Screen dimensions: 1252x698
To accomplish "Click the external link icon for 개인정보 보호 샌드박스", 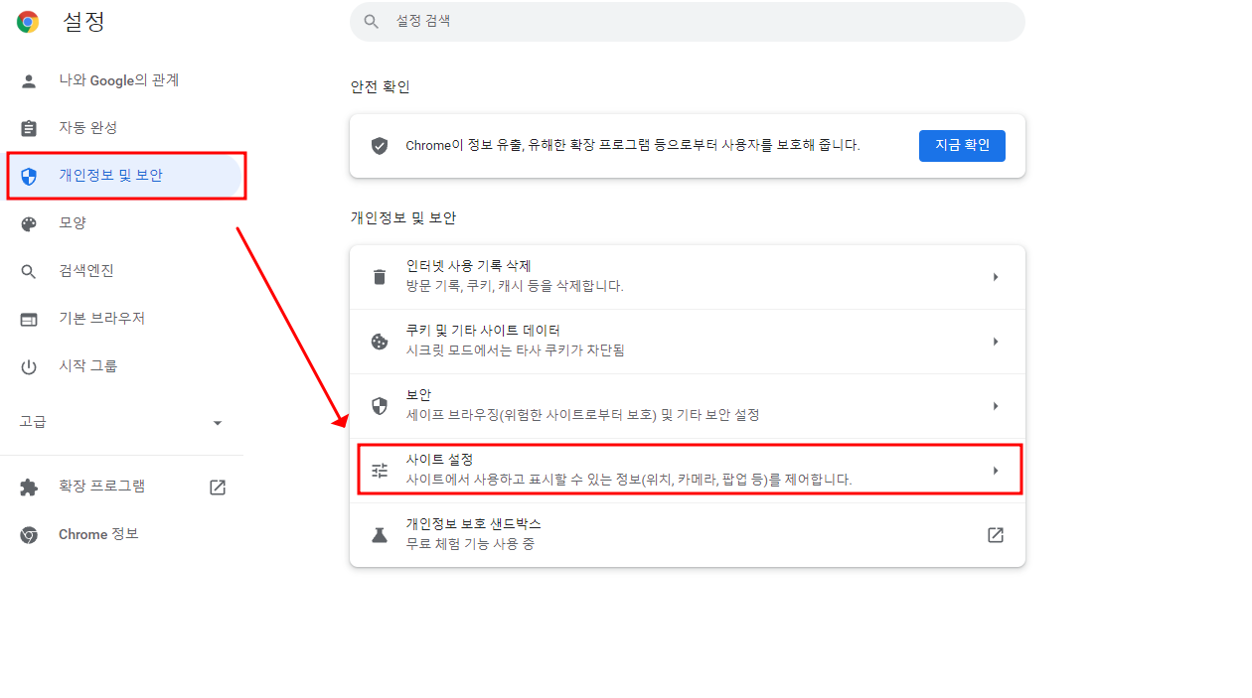I will (996, 534).
